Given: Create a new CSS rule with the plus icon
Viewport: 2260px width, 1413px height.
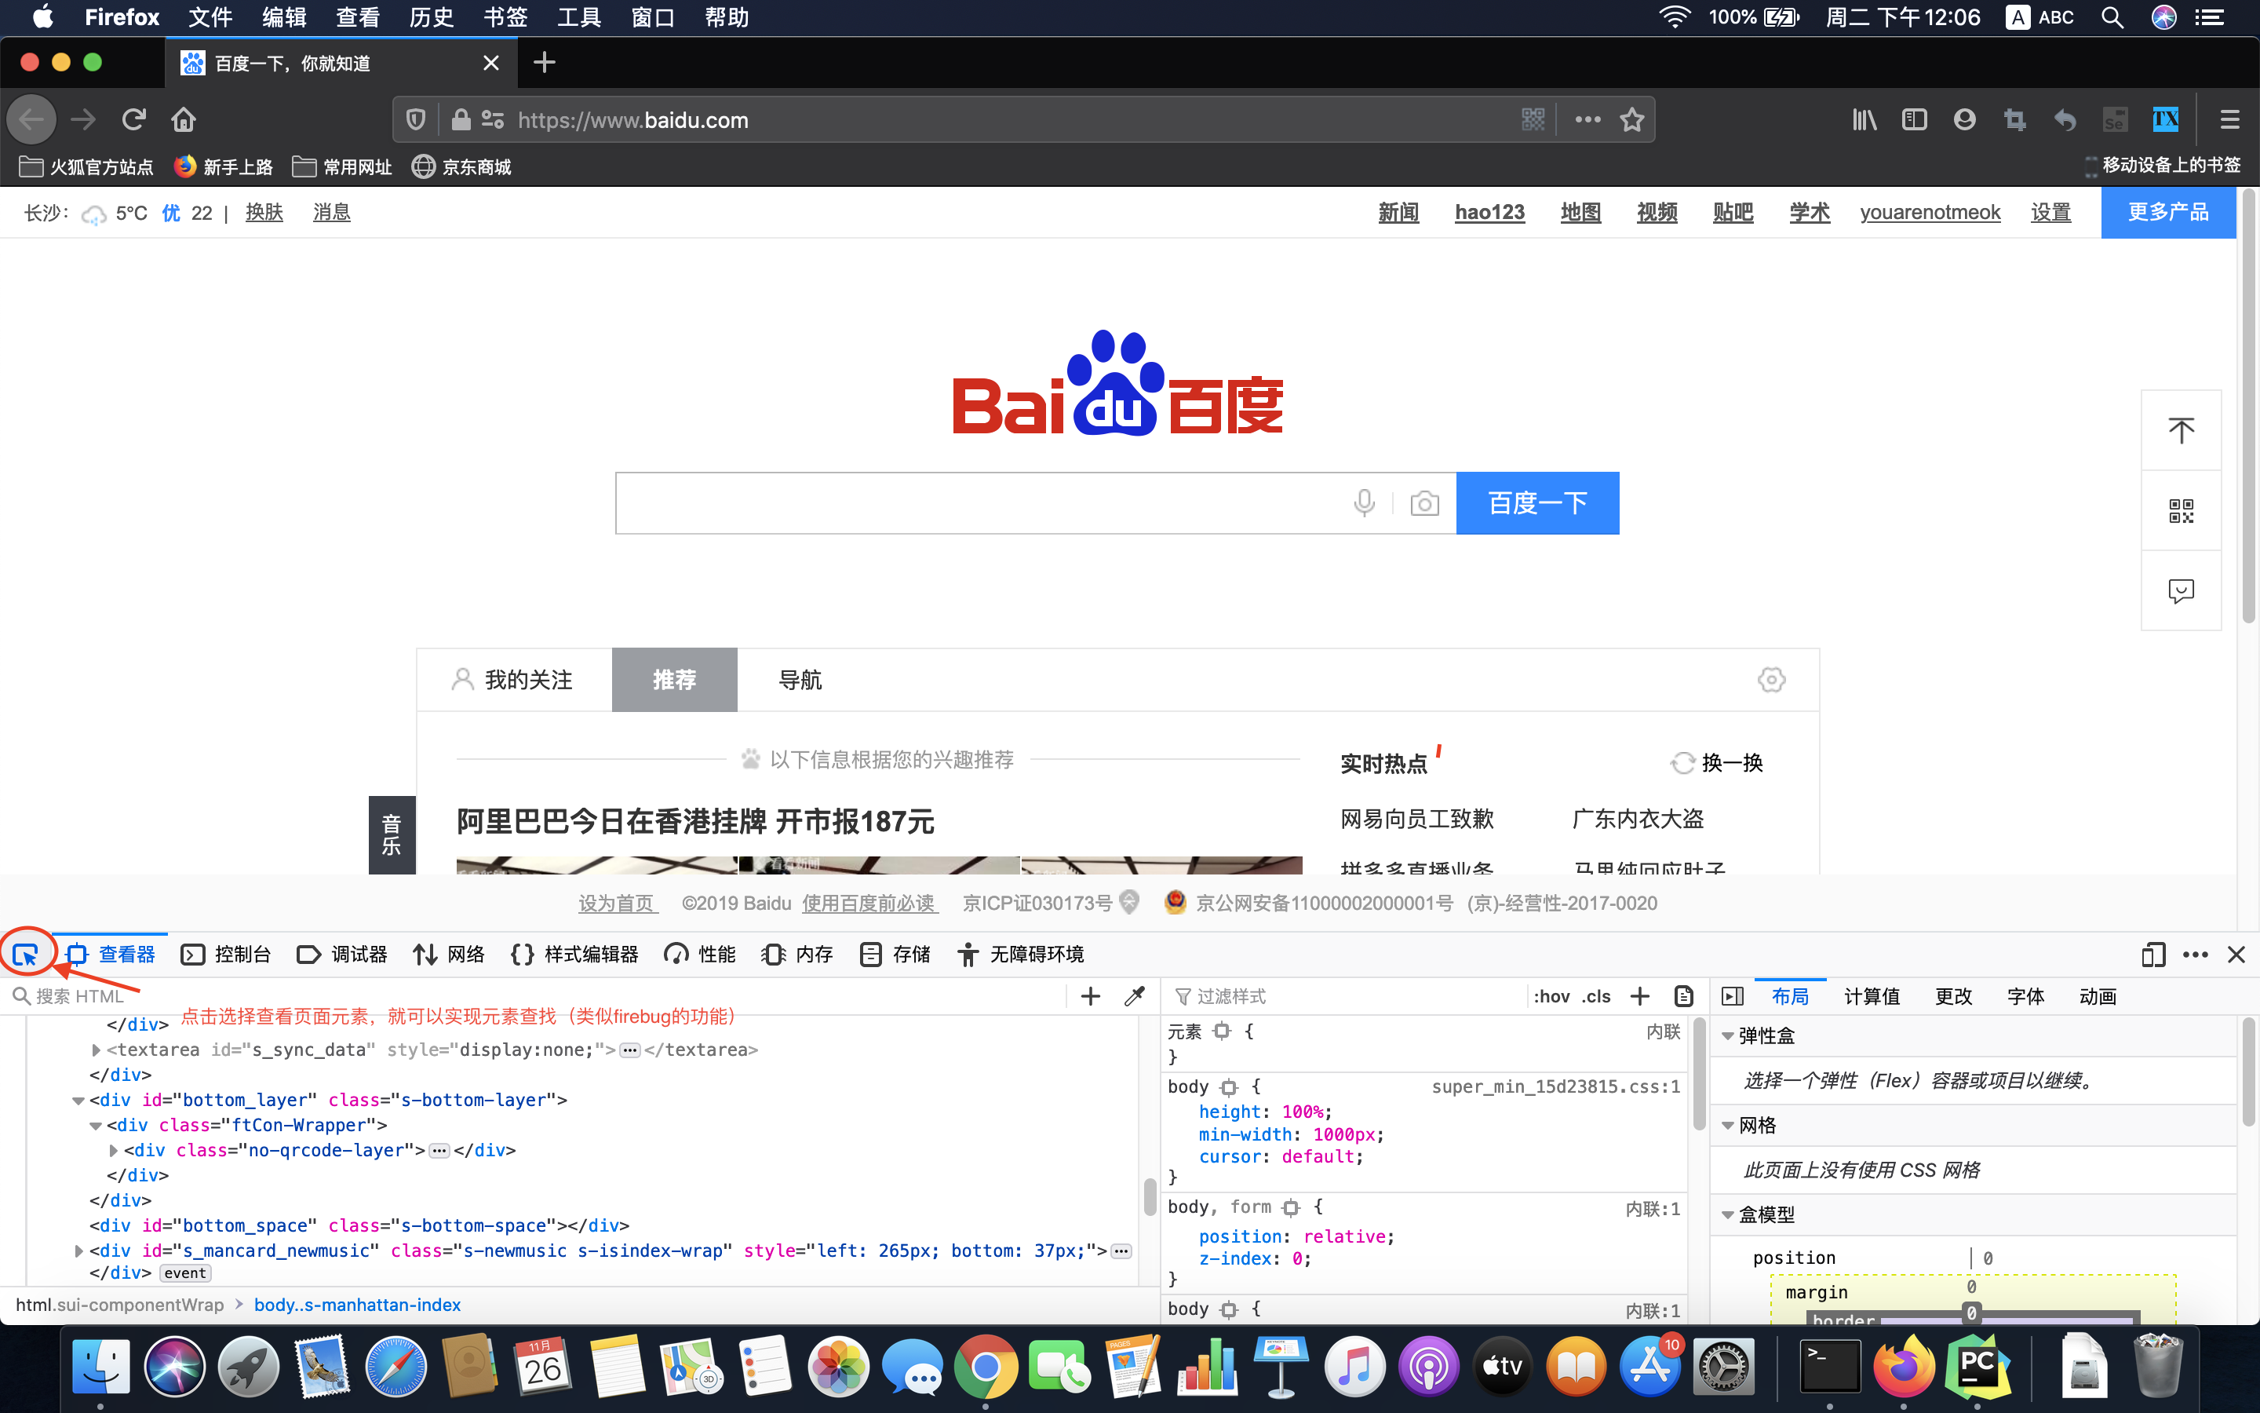Looking at the screenshot, I should (x=1641, y=996).
